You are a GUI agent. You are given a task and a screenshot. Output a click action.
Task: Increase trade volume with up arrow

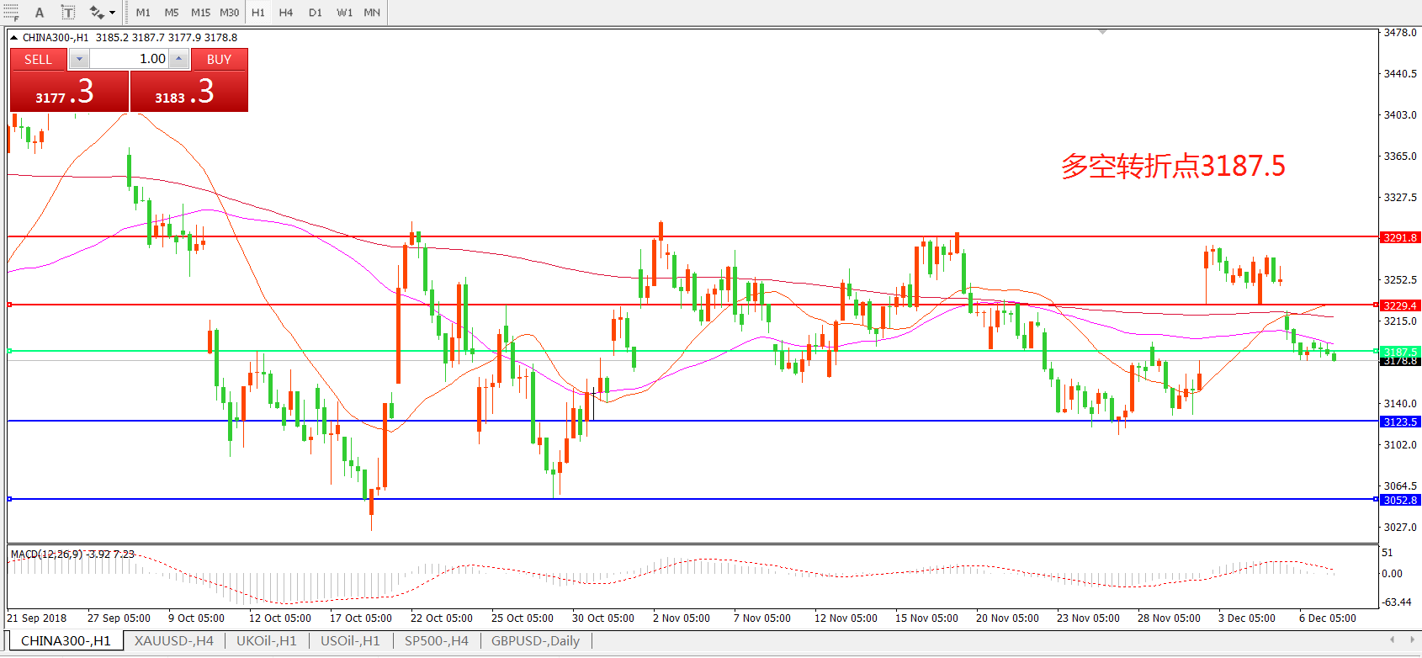[x=179, y=59]
